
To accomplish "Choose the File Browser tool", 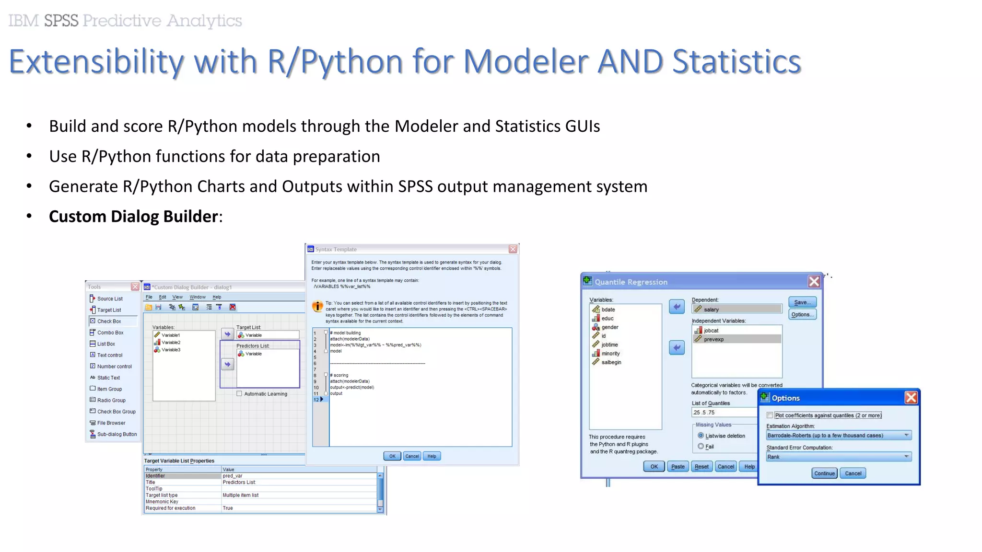I will coord(108,423).
